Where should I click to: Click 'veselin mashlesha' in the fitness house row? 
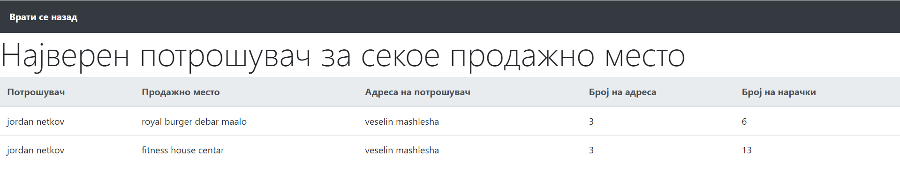tap(402, 151)
